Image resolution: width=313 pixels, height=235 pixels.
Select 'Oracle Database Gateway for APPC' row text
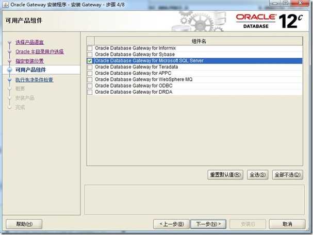(133, 73)
